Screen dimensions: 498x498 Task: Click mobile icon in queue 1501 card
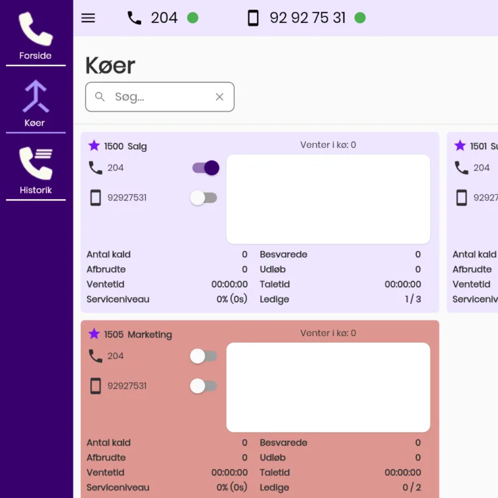click(461, 197)
